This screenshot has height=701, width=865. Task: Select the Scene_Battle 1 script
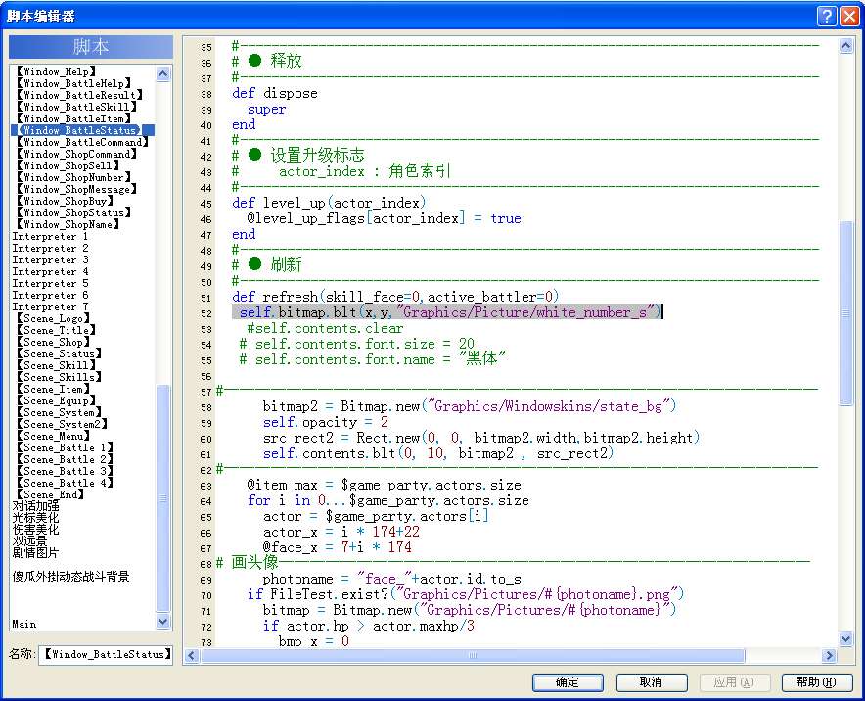(65, 447)
